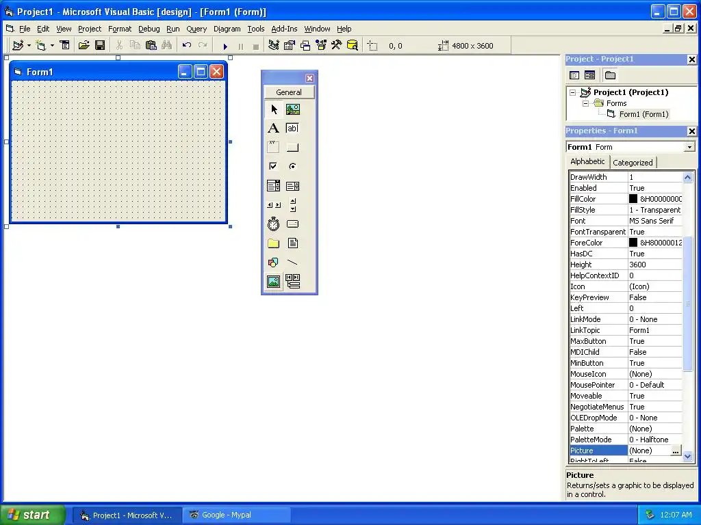701x525 pixels.
Task: Click the General button in toolbox
Action: (x=290, y=92)
